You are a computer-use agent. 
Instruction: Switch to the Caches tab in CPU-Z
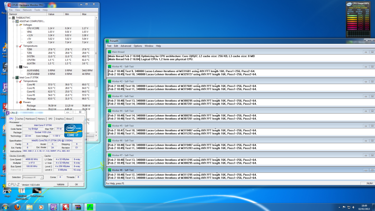(x=20, y=119)
